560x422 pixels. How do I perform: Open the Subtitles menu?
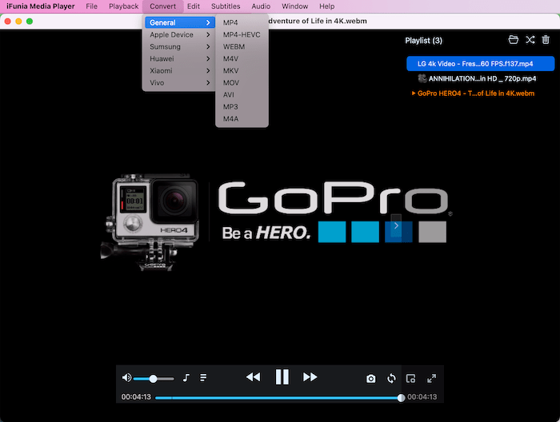pyautogui.click(x=225, y=6)
